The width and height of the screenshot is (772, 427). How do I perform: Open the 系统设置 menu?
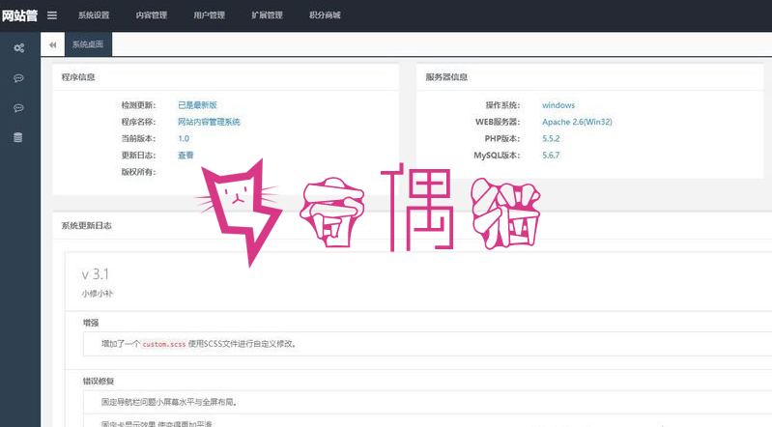click(94, 15)
